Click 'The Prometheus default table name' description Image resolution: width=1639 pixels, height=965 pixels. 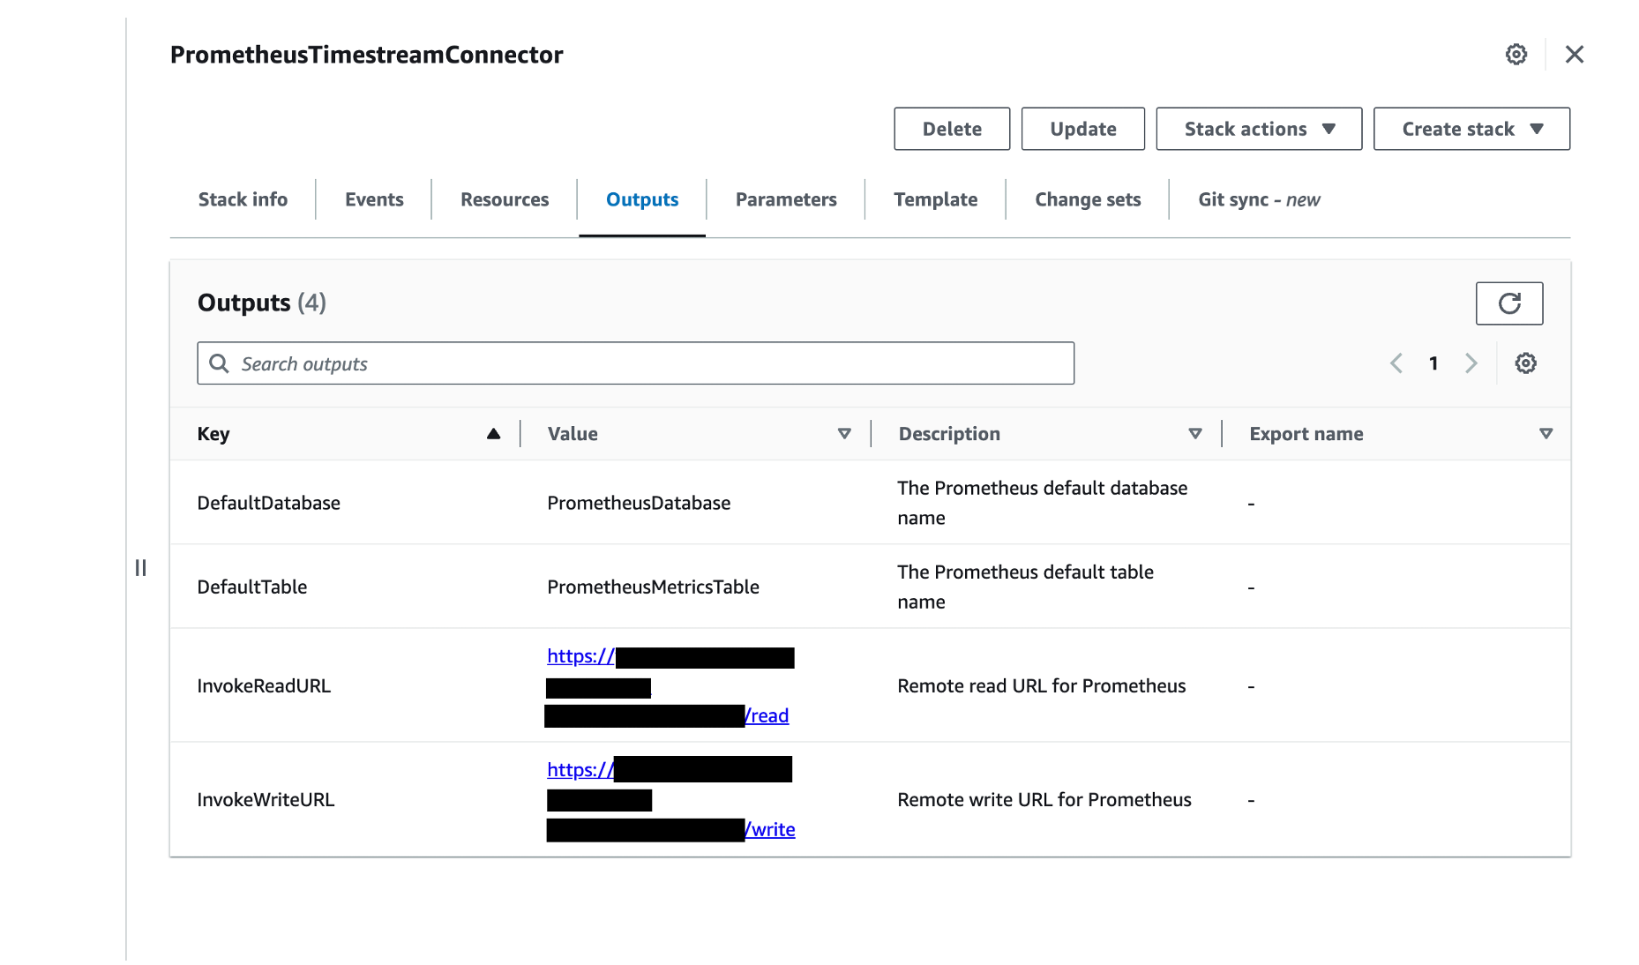click(1025, 587)
